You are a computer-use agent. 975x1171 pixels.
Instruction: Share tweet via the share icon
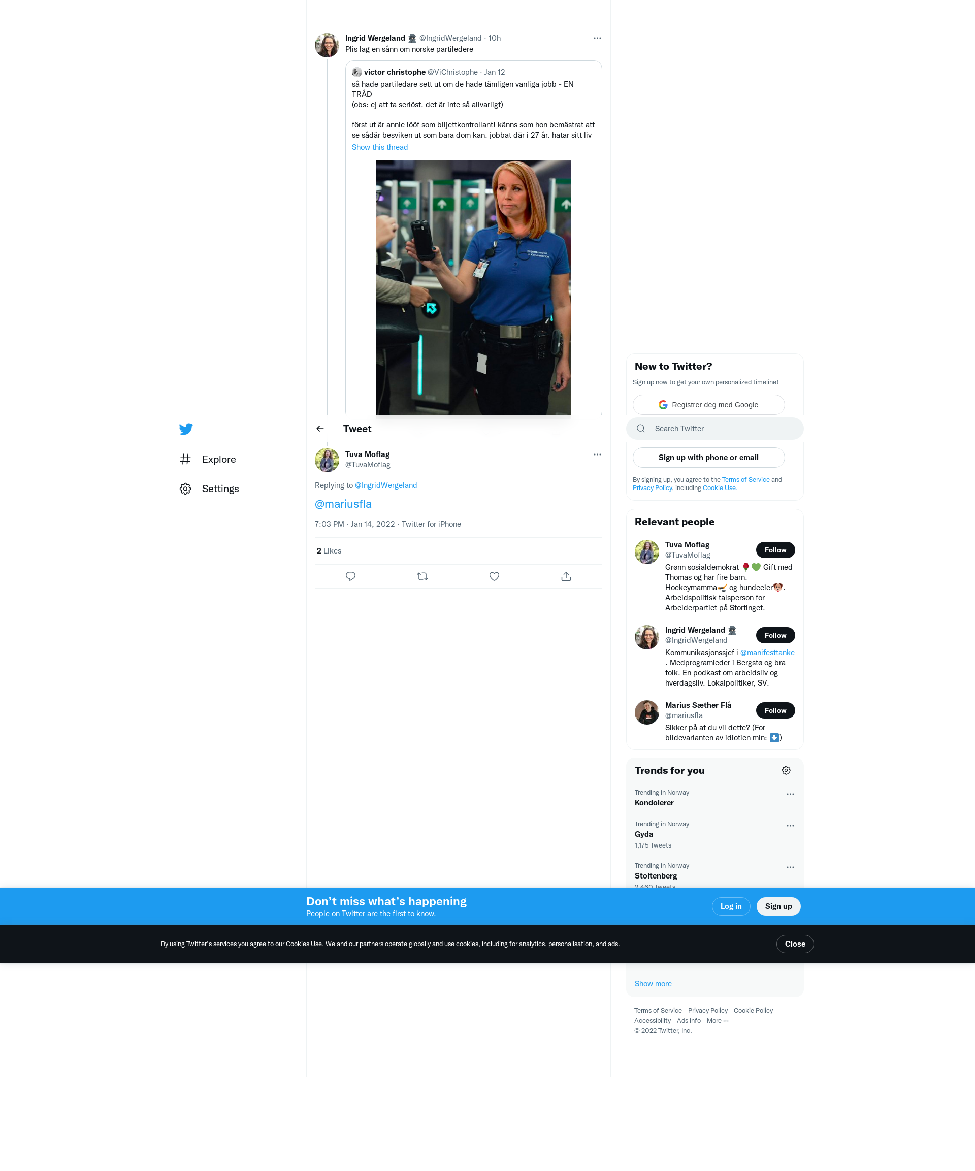coord(566,576)
